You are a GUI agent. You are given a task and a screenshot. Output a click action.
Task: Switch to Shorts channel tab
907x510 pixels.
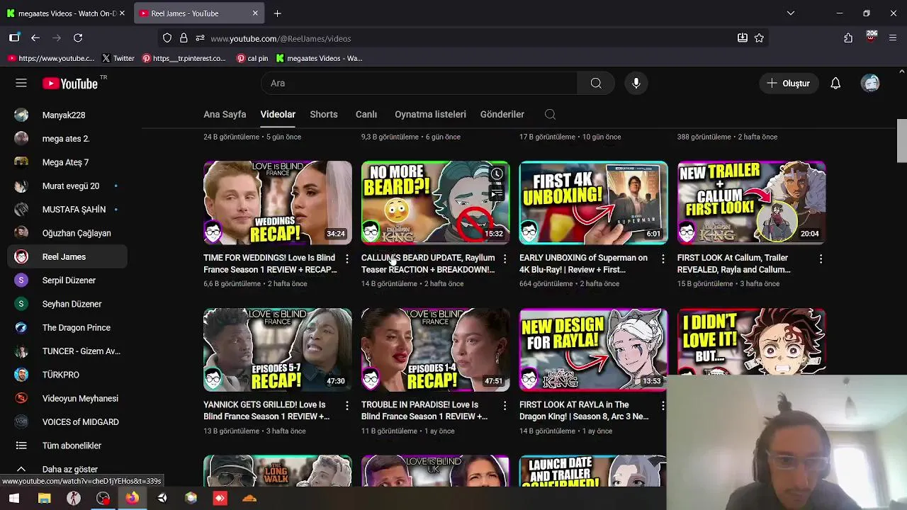click(x=324, y=114)
